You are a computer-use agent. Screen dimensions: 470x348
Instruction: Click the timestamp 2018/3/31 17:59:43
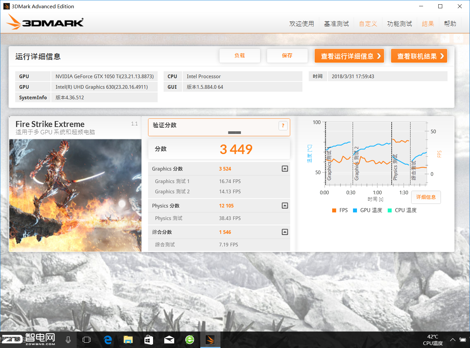click(387, 76)
